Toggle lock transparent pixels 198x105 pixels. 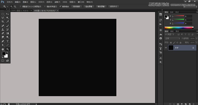pyautogui.click(x=171, y=43)
